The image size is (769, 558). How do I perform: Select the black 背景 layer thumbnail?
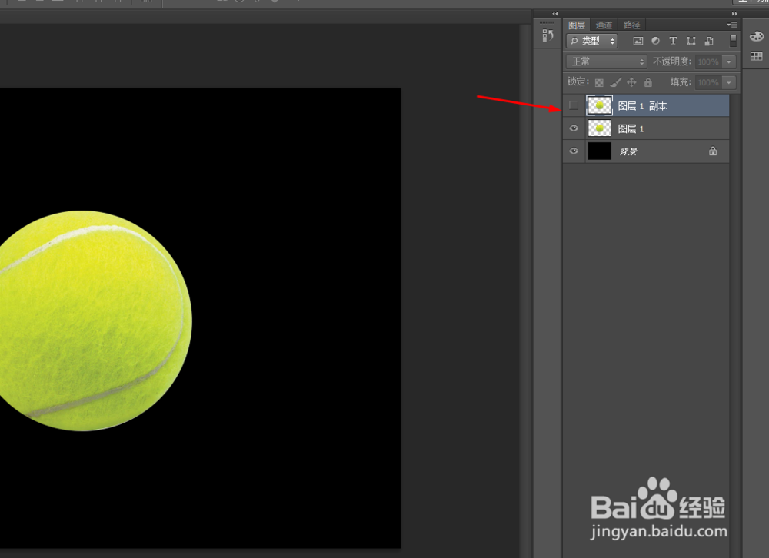[x=599, y=151]
